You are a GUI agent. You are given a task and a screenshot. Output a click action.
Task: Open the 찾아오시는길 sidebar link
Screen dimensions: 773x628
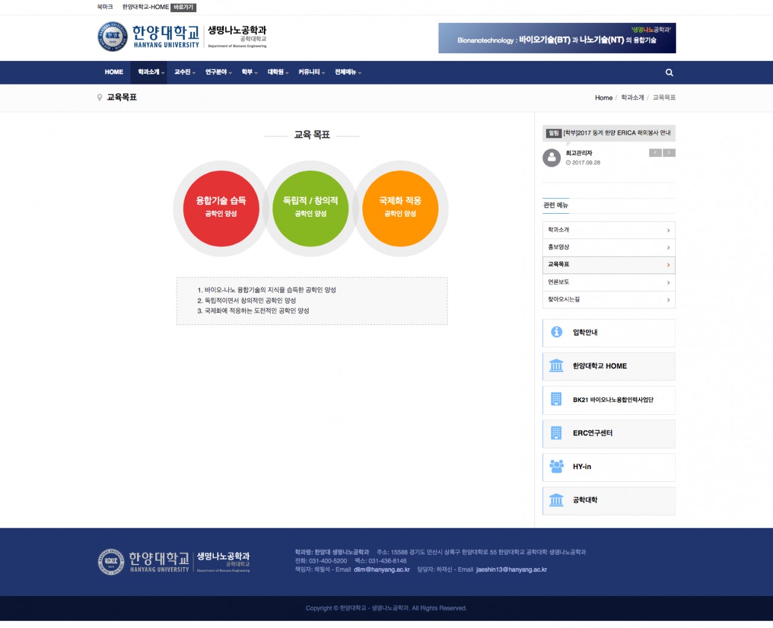[608, 300]
